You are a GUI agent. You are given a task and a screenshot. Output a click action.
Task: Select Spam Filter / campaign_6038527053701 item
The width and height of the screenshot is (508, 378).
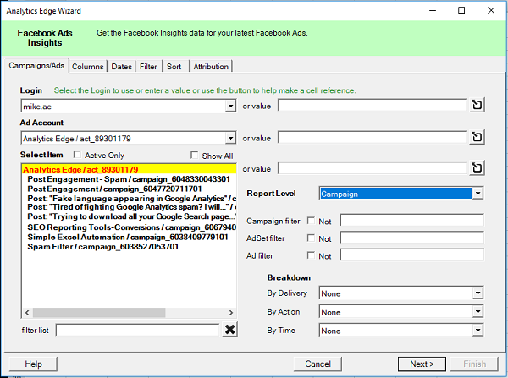point(103,247)
